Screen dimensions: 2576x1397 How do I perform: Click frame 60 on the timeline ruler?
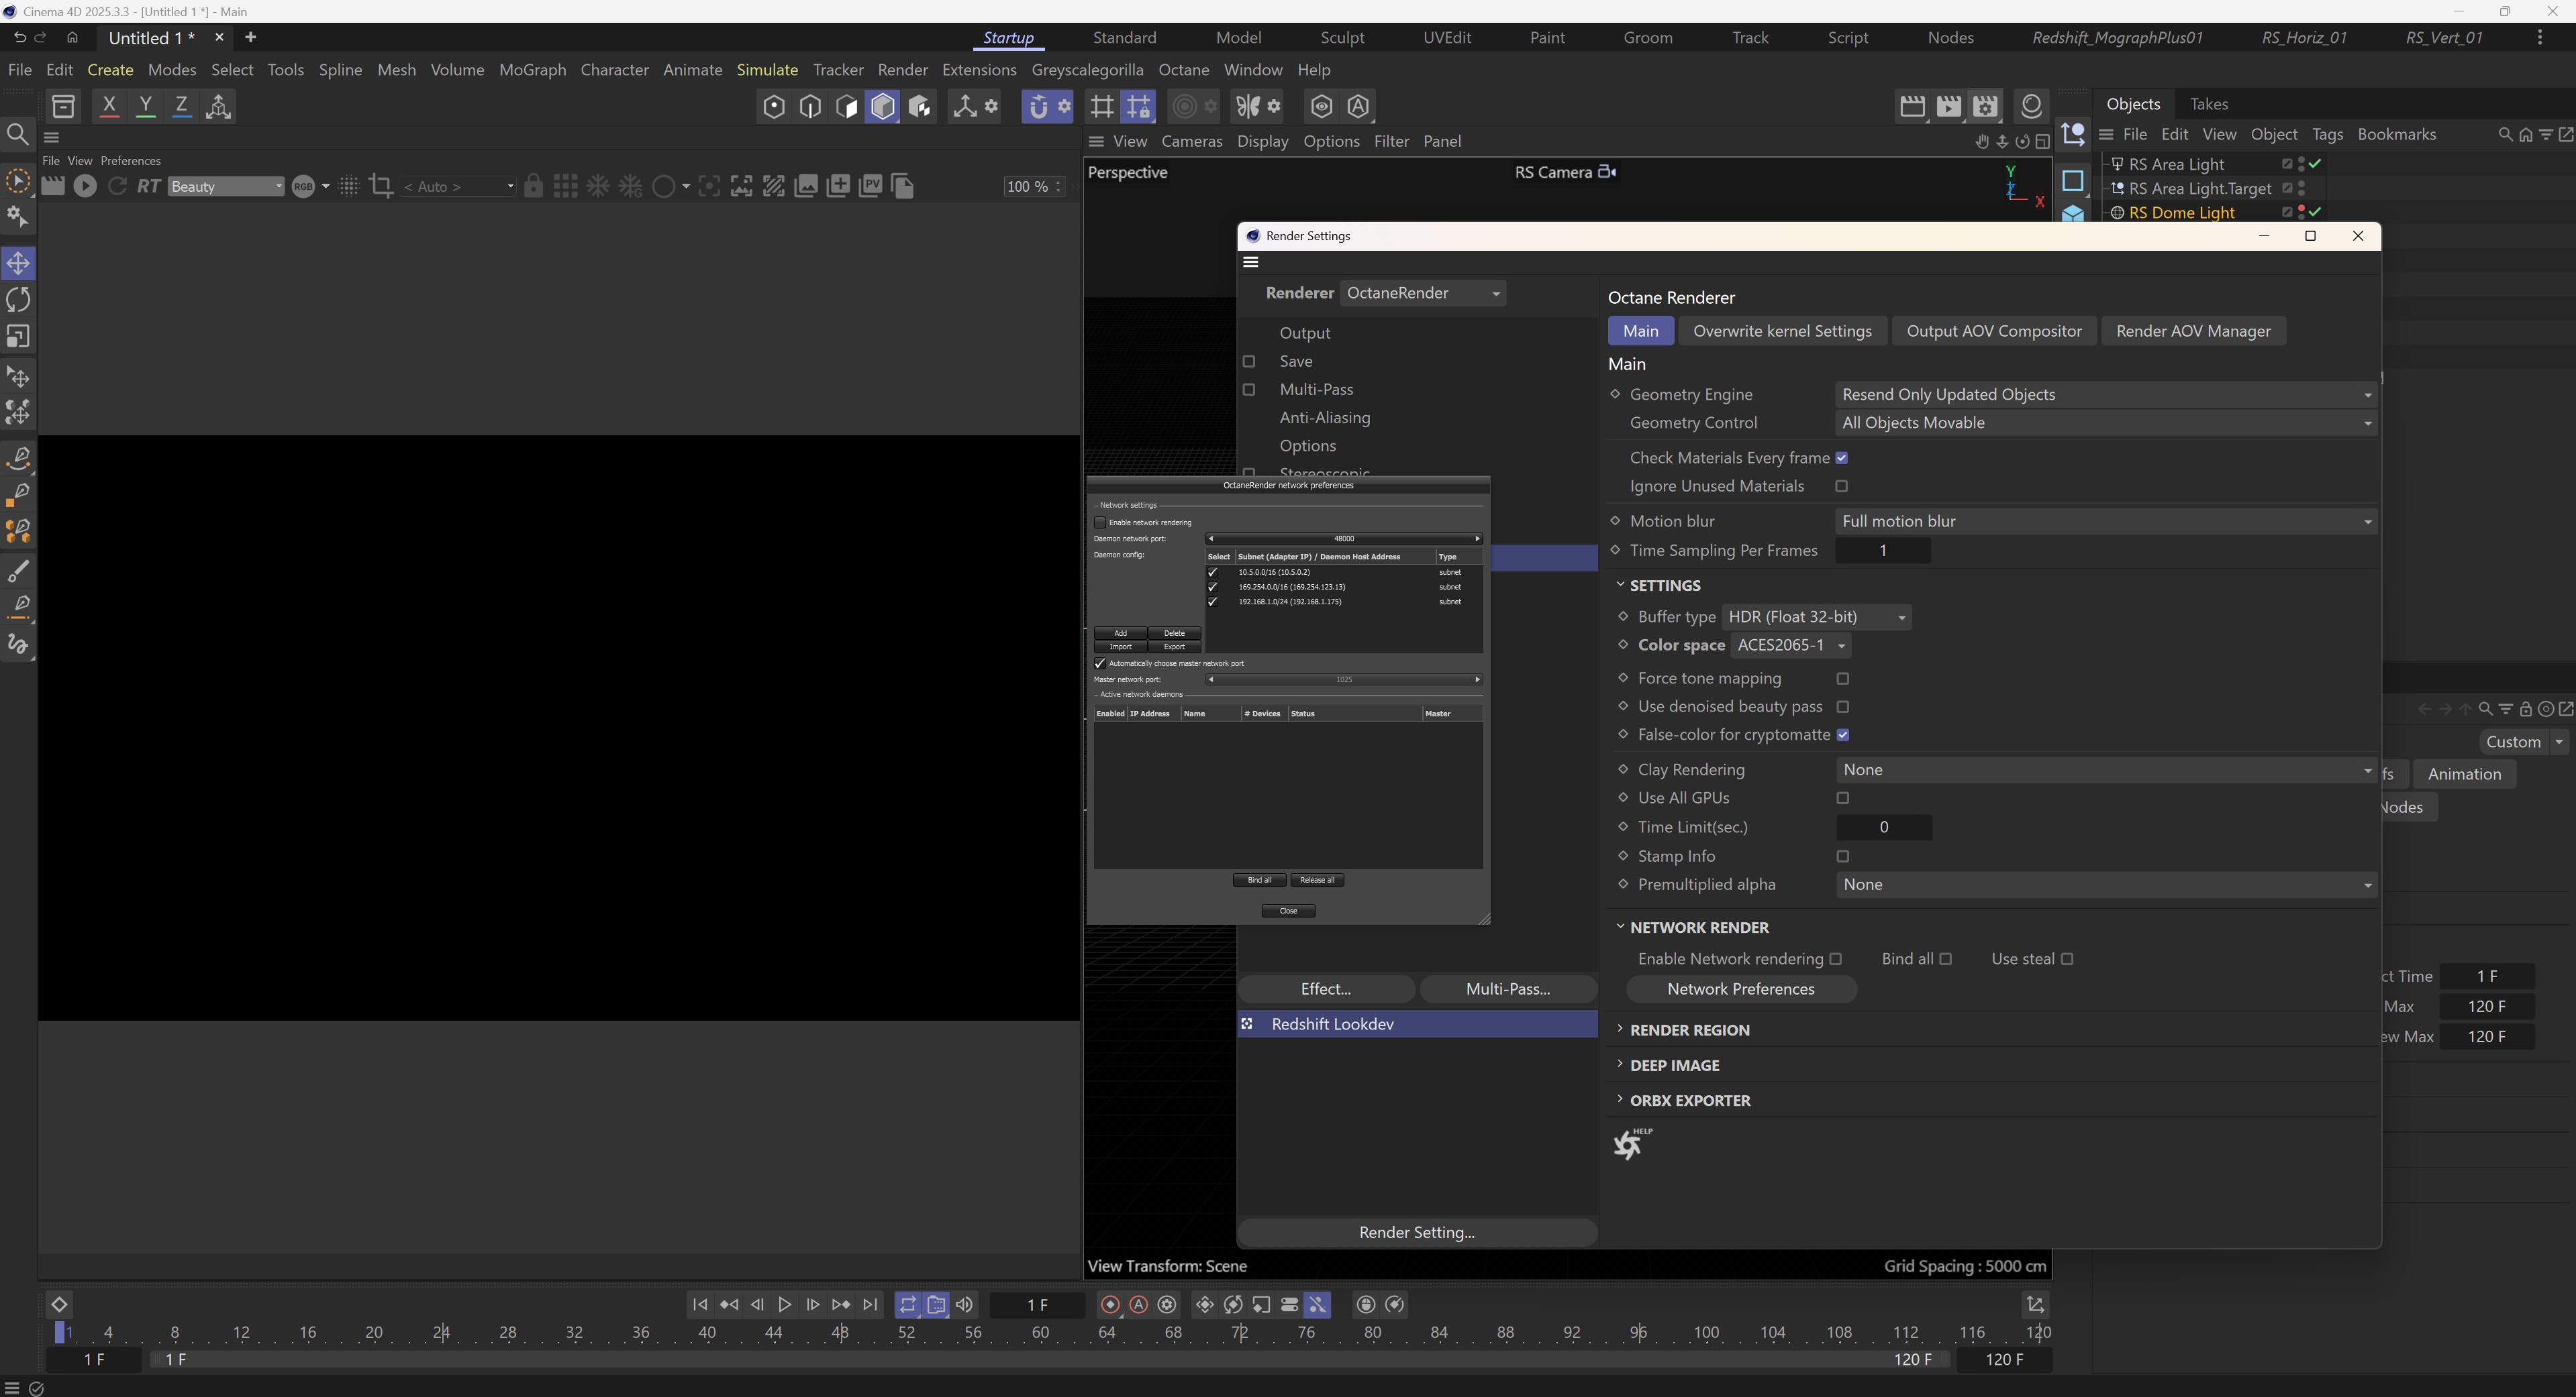[1040, 1333]
